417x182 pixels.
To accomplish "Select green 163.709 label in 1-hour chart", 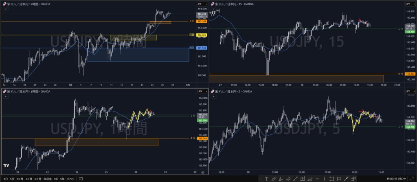I will pyautogui.click(x=202, y=121).
